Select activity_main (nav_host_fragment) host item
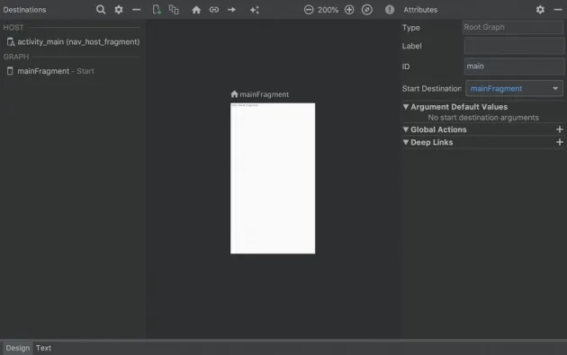Viewport: 567px width, 355px height. point(73,42)
